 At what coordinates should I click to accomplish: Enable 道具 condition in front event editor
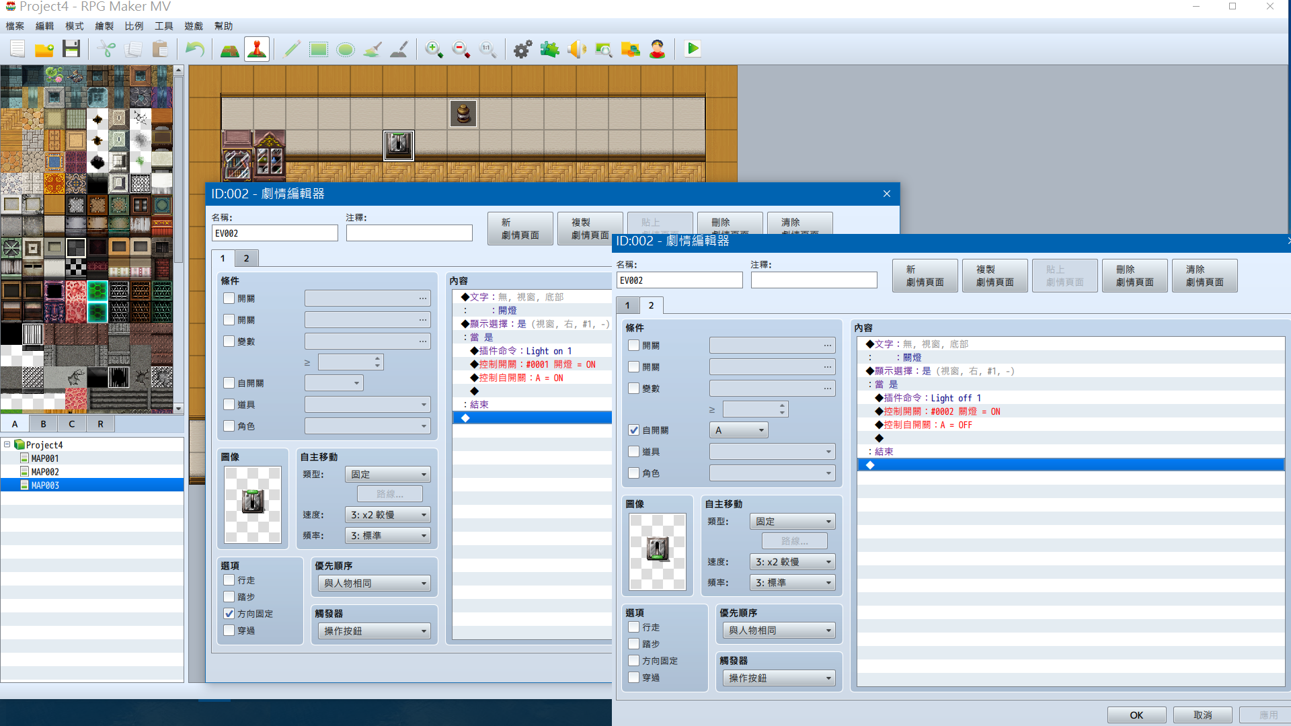click(x=633, y=452)
